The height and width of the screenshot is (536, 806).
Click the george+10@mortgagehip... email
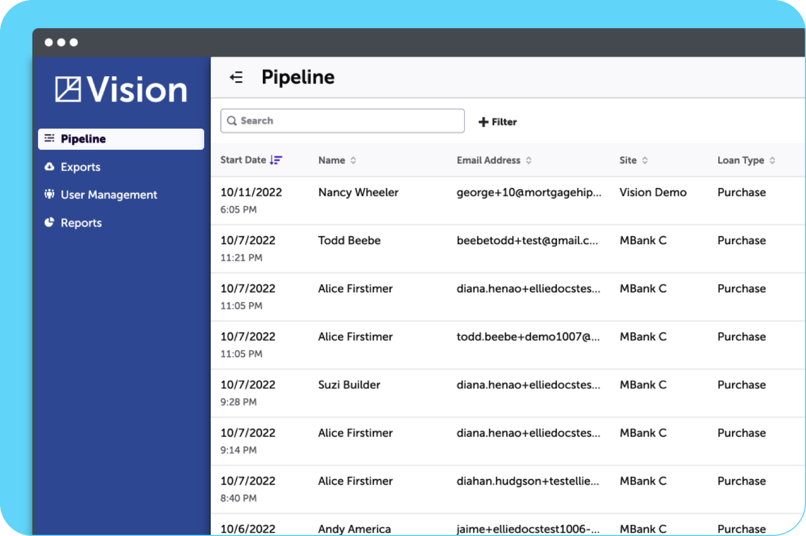(529, 192)
